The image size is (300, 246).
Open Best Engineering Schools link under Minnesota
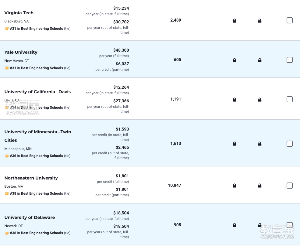(42, 156)
